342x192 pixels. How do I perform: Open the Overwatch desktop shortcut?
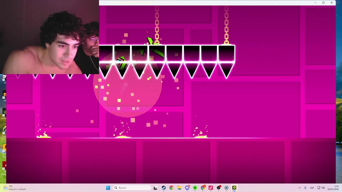pyautogui.click(x=3, y=131)
